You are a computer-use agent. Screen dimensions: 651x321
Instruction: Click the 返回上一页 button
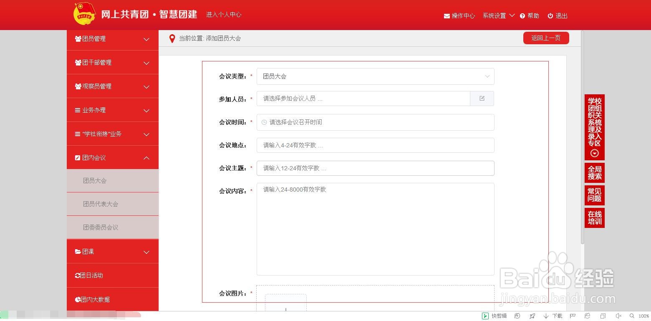tap(546, 38)
